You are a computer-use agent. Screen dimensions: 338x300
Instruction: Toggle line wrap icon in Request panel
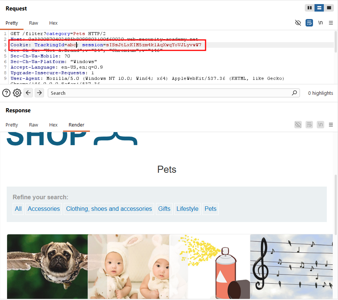[x=309, y=23]
